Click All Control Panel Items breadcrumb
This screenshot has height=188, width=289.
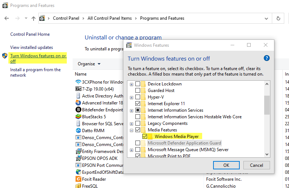110,18
